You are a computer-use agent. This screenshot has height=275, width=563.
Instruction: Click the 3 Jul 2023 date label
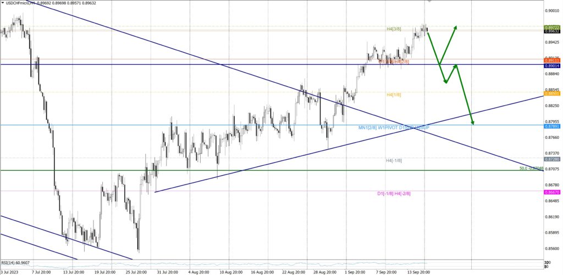click(x=9, y=271)
